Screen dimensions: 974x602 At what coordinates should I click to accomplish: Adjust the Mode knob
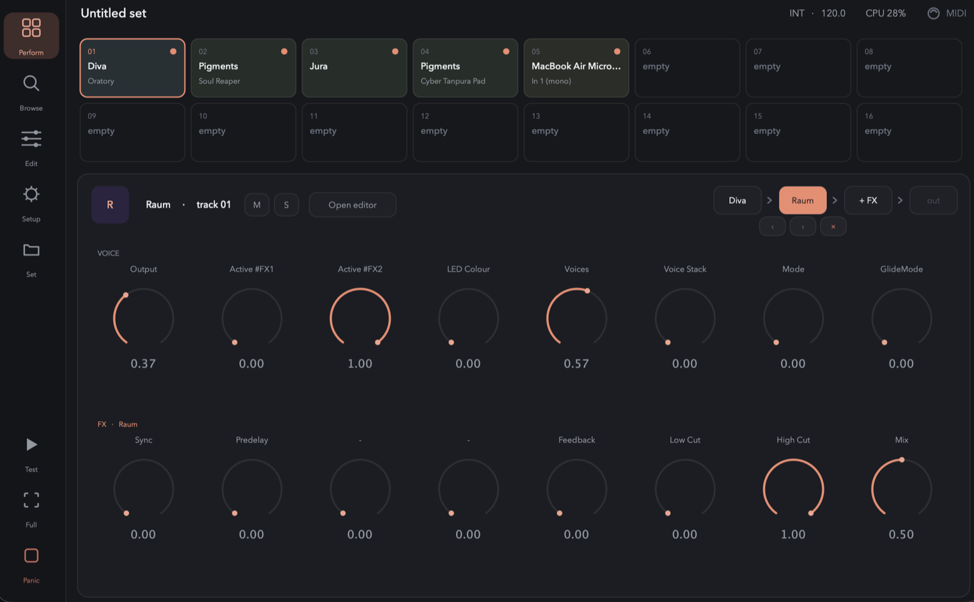[x=793, y=318]
